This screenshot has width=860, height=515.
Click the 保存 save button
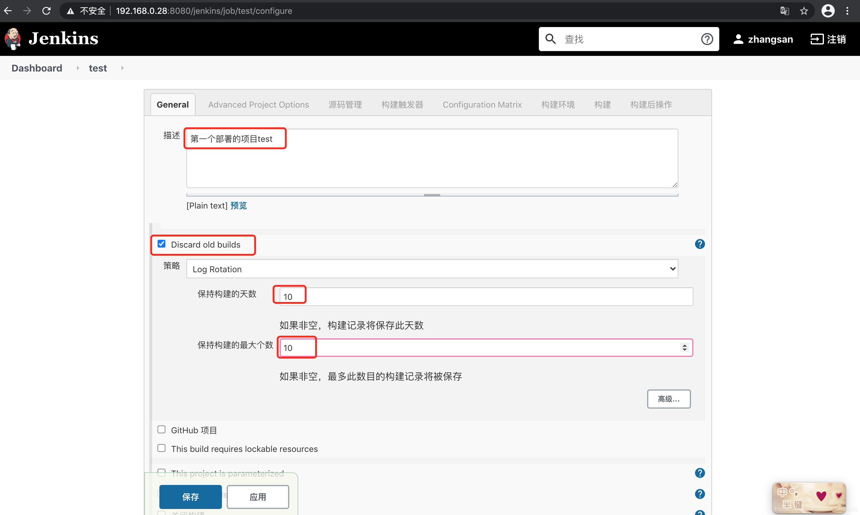[190, 497]
